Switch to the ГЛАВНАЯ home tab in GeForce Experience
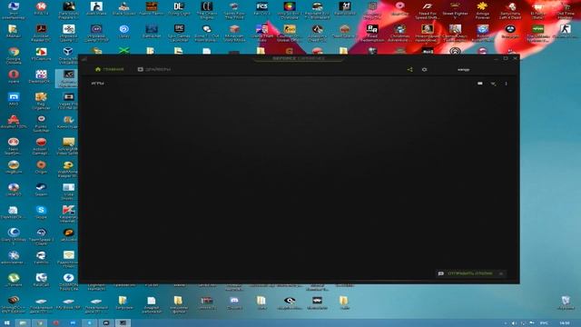 110,69
